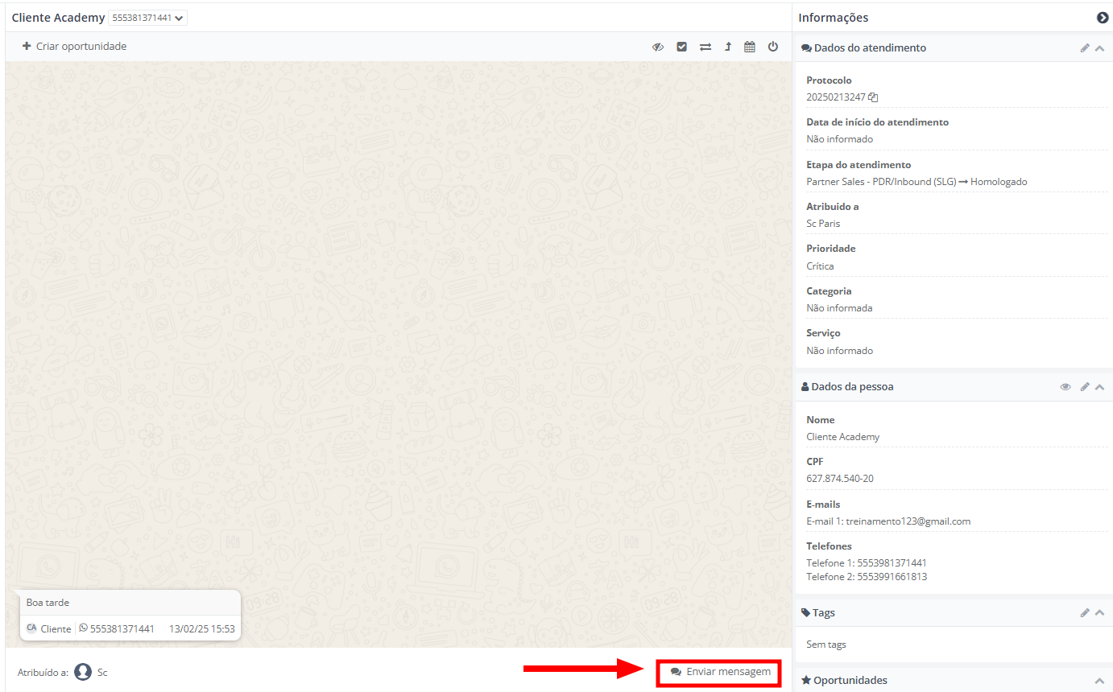
Task: Toggle eye icon in Dados da pessoa header
Action: point(1065,387)
